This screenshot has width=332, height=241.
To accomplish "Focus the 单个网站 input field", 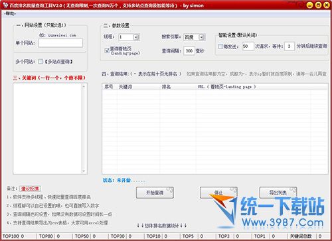I will tap(60, 43).
